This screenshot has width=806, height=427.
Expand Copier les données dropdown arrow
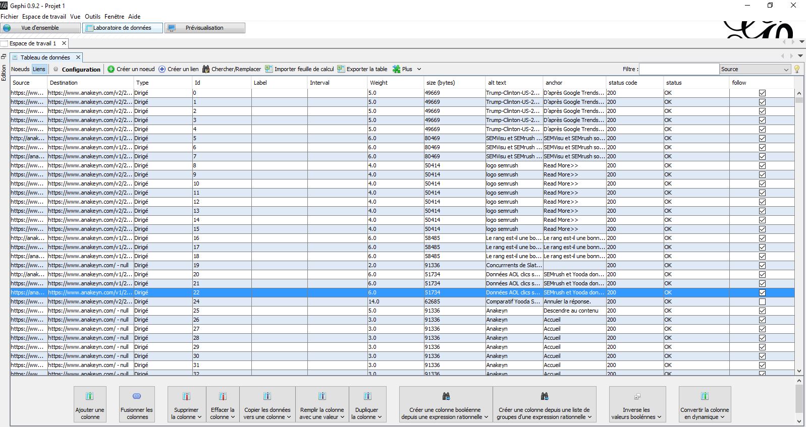[x=289, y=417]
